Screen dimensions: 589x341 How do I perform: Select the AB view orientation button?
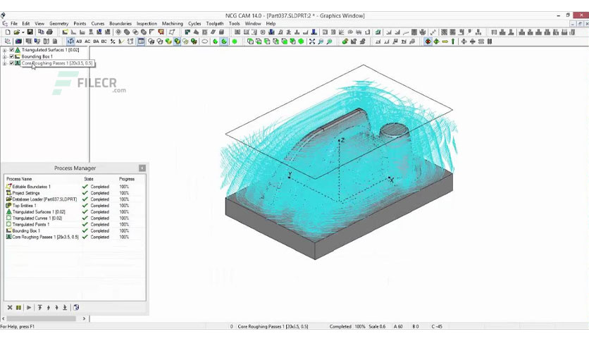tap(79, 42)
